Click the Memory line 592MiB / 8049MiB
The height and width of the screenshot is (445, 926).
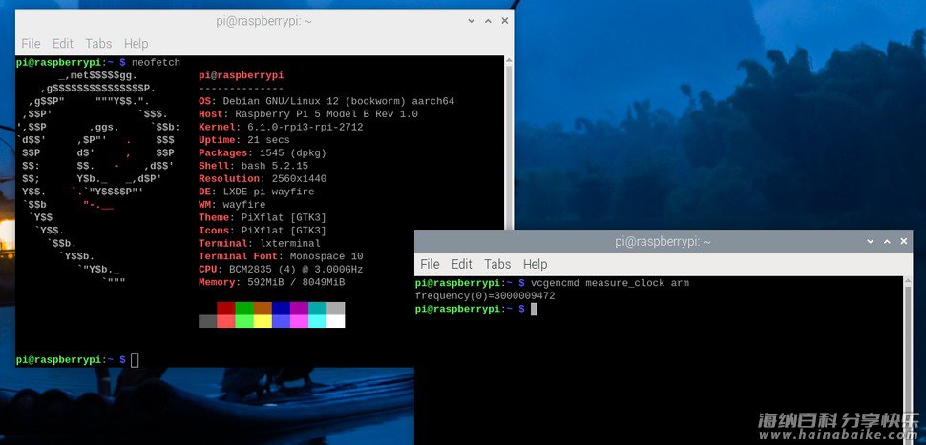click(272, 282)
